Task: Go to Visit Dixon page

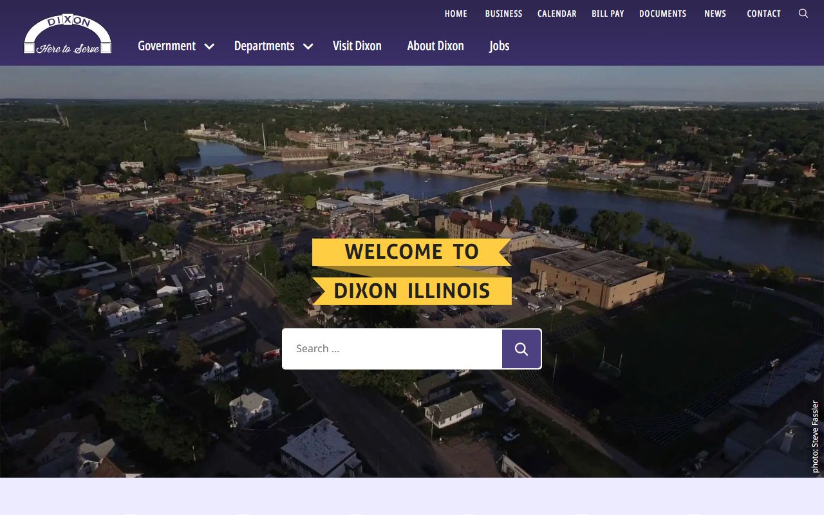Action: [357, 46]
